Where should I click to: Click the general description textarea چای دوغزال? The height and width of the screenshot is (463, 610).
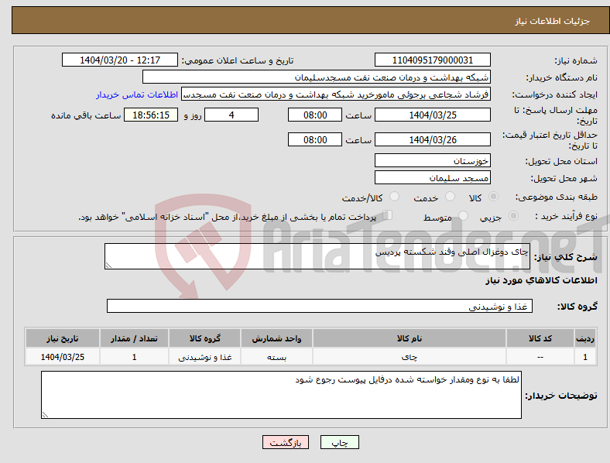317,256
